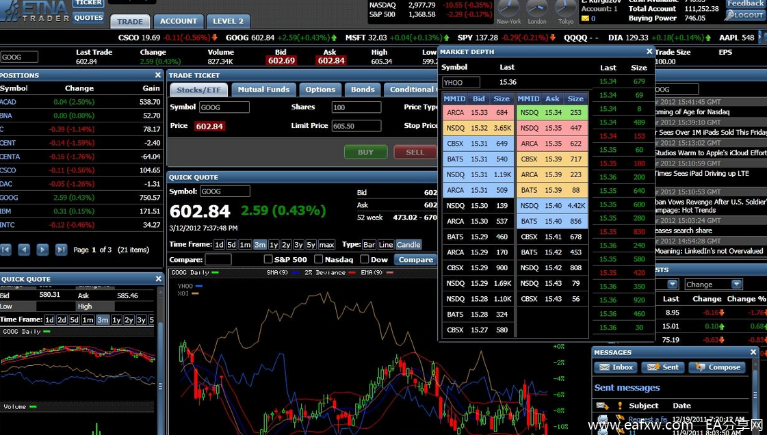767x435 pixels.
Task: Click the Compare button
Action: [x=416, y=259]
